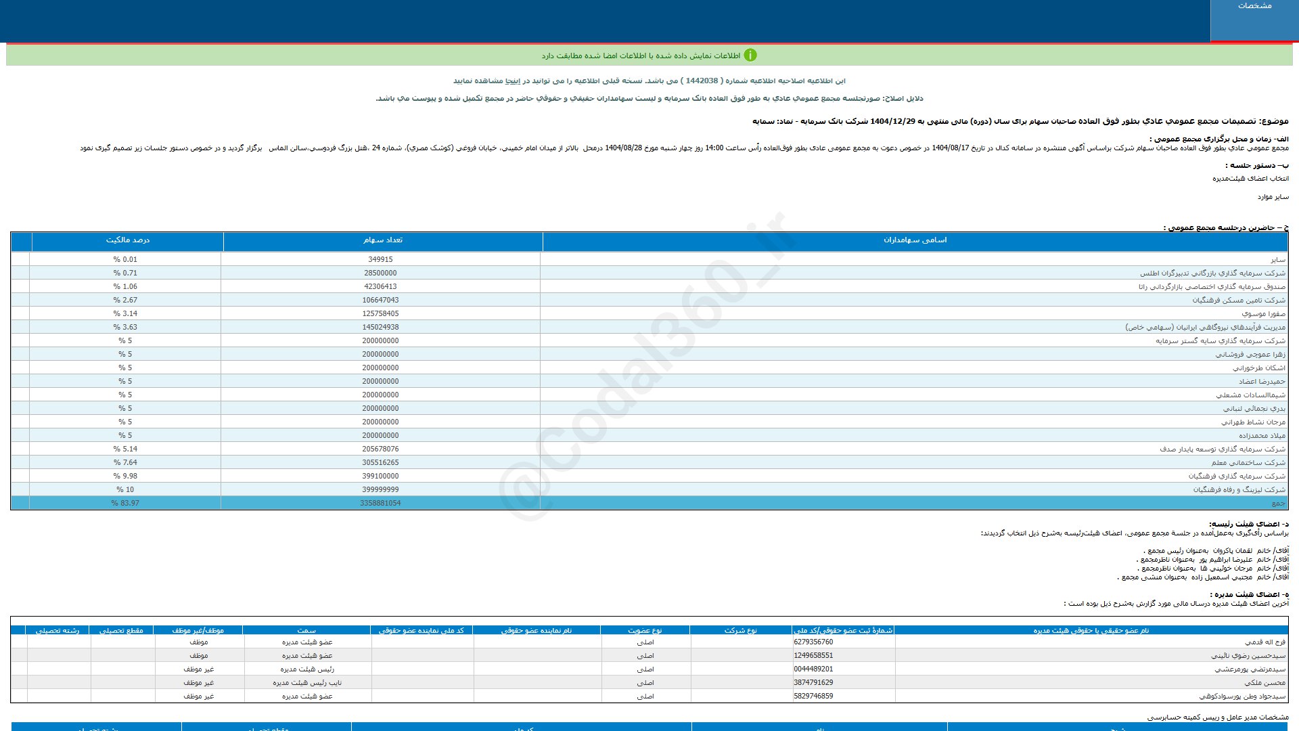
Task: Click national ID 6279356760 cell
Action: pyautogui.click(x=813, y=642)
